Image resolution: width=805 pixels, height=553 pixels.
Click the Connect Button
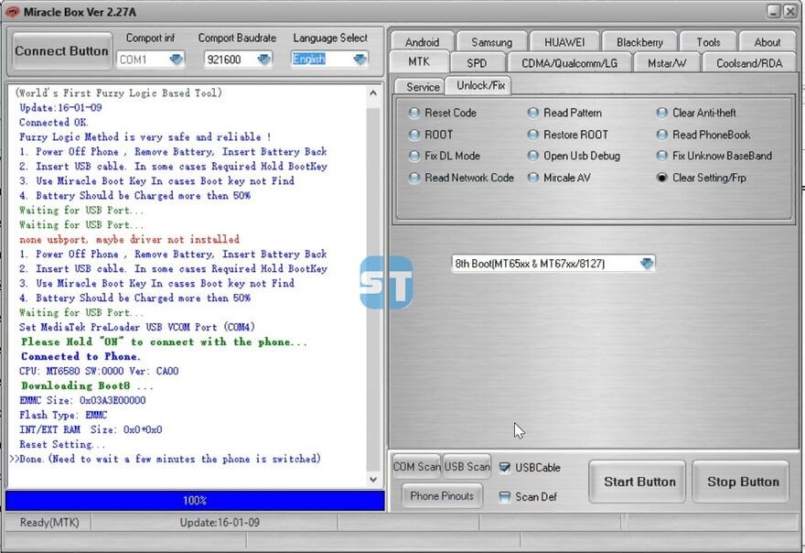point(61,51)
